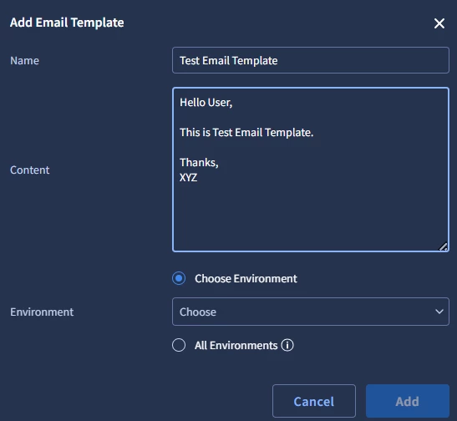Close the Add Email Template dialog
Viewport: 457px width, 421px height.
point(439,23)
